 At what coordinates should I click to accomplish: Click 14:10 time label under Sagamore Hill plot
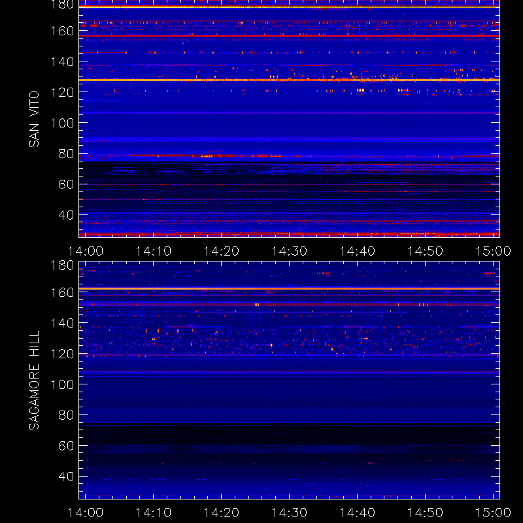point(154,513)
